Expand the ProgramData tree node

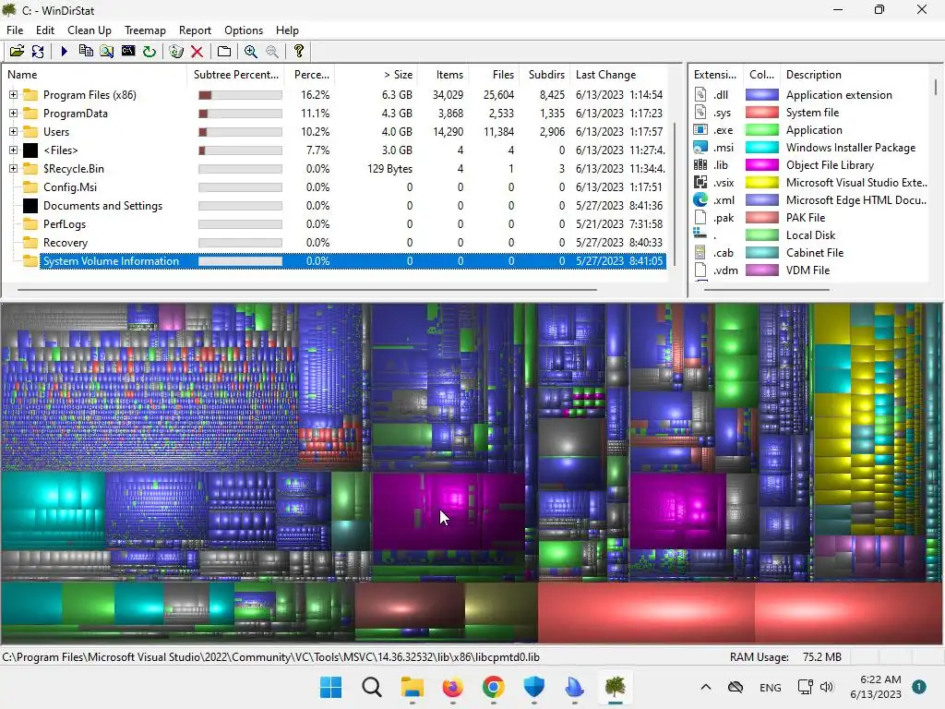tap(13, 114)
